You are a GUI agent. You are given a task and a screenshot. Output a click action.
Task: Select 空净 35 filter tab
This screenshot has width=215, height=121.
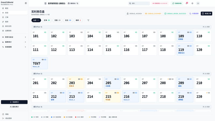(x=47, y=20)
